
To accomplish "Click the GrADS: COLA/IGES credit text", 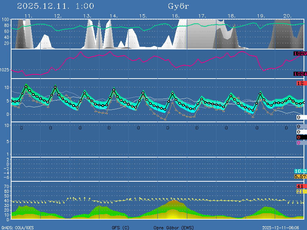I will (x=18, y=227).
